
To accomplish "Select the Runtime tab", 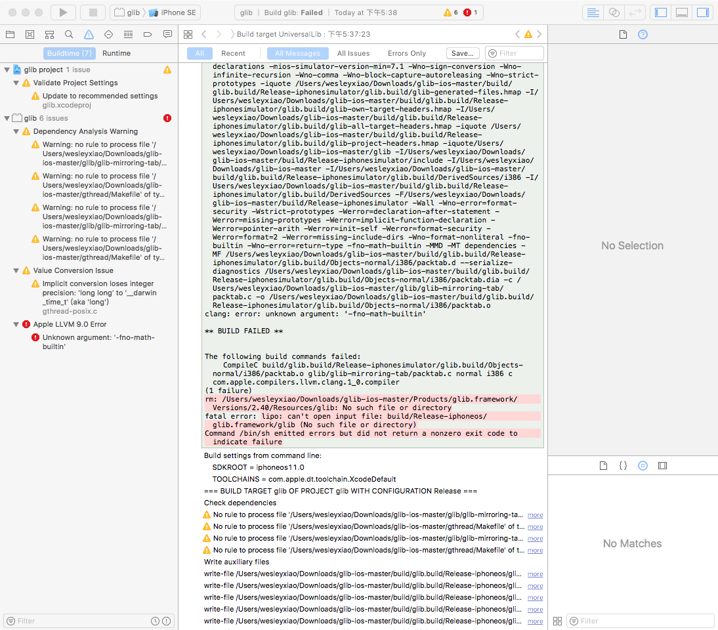I will (116, 53).
